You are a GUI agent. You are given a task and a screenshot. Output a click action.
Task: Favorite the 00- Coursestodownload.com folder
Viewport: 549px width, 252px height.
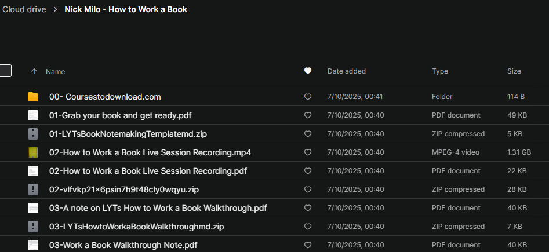308,97
